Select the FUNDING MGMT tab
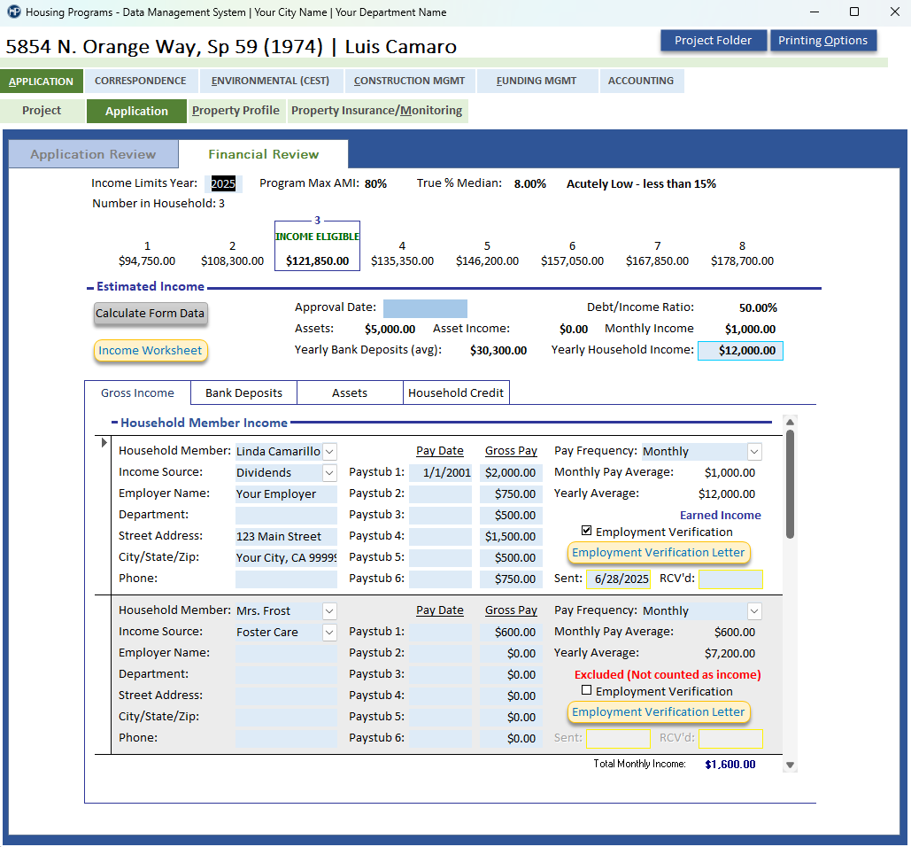 [x=537, y=81]
